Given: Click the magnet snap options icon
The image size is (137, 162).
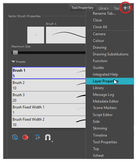Looking at the screenshot, I should [48, 137].
